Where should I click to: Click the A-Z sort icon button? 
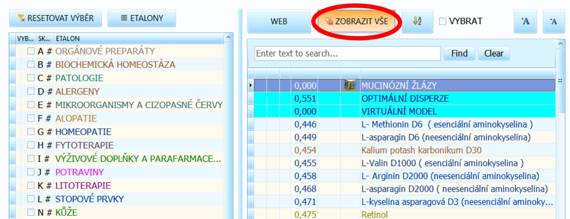tap(418, 21)
